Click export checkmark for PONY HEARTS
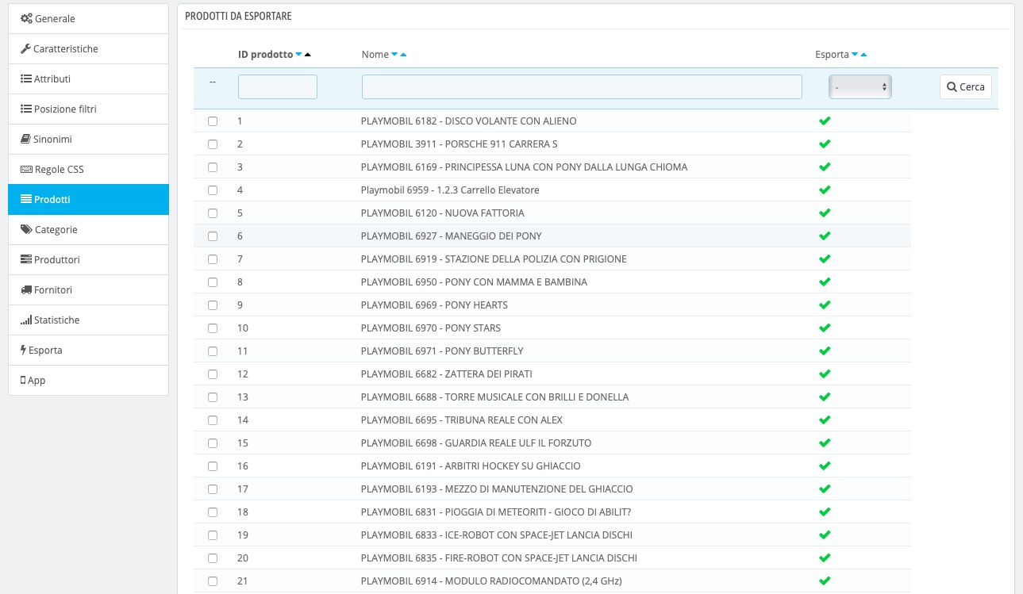Image resolution: width=1023 pixels, height=594 pixels. [825, 305]
